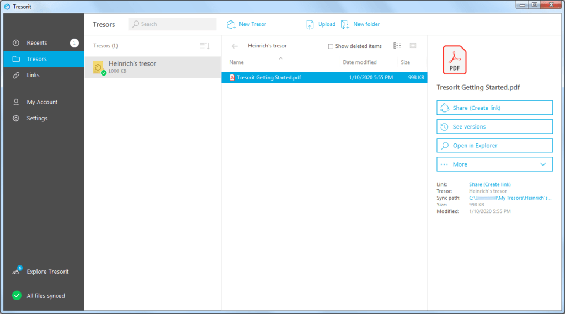Viewport: 565px width, 314px height.
Task: Open the Sync path link
Action: tap(510, 198)
